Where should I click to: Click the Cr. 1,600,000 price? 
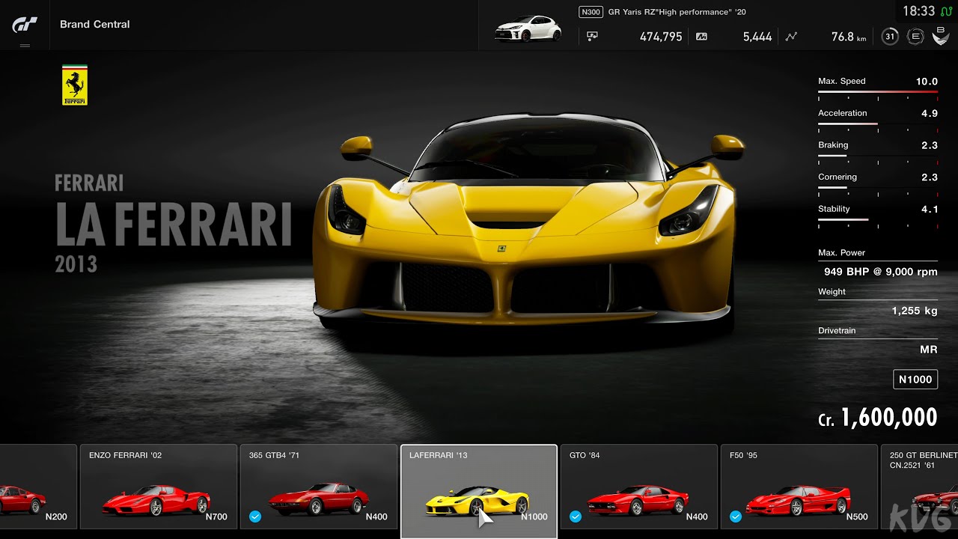click(x=877, y=418)
